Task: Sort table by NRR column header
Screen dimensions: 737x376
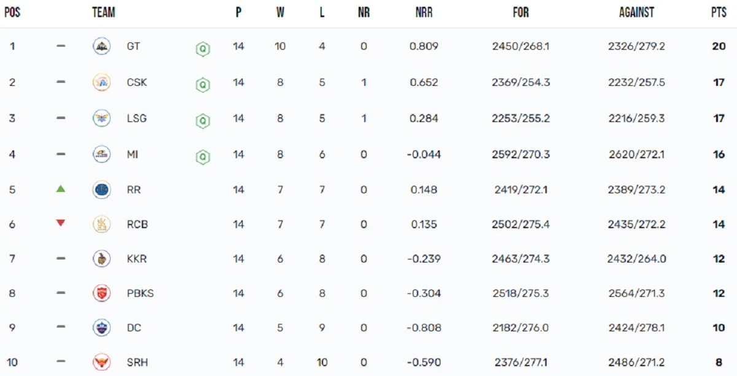Action: 424,12
